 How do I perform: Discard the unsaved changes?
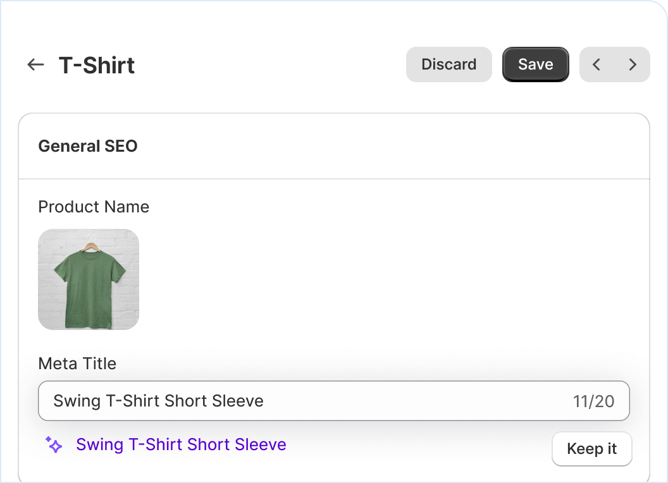448,64
